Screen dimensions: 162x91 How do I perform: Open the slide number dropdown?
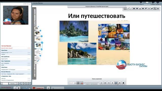[x=75, y=83]
